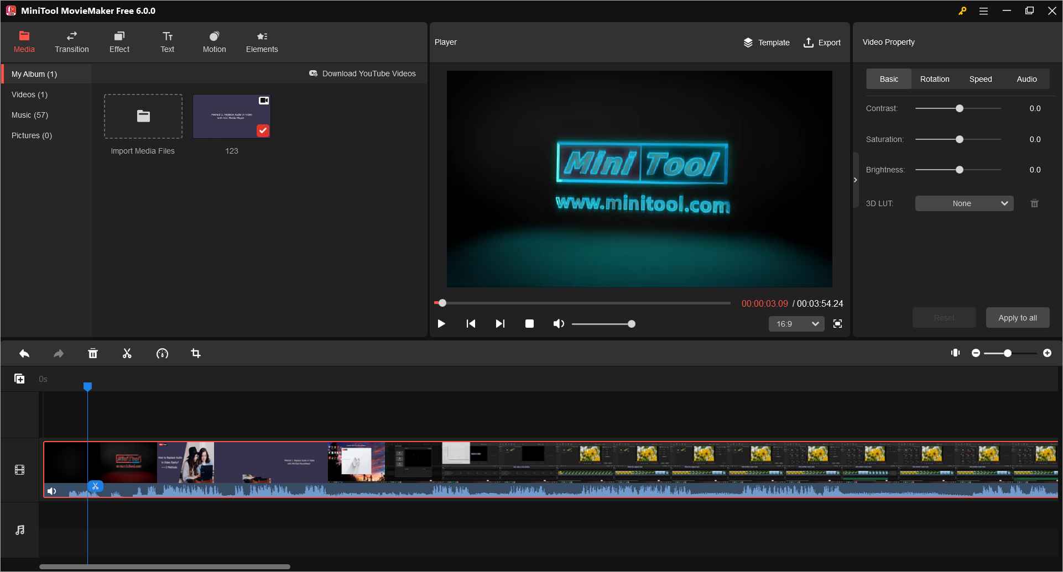Switch to Rotation property tab
Image resolution: width=1063 pixels, height=572 pixels.
click(x=935, y=79)
